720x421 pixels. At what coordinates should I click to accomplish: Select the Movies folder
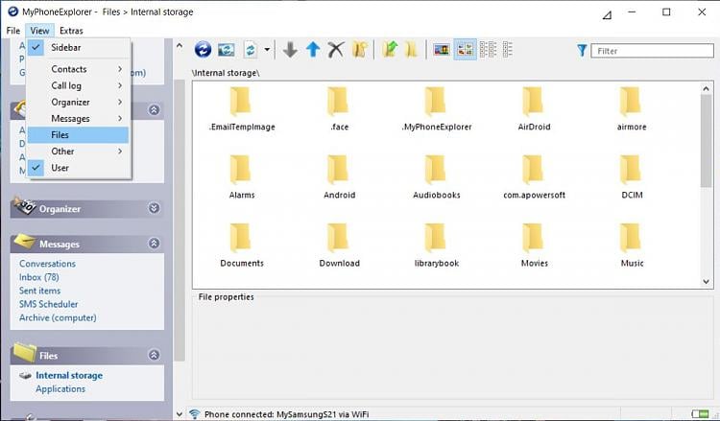[x=534, y=246]
